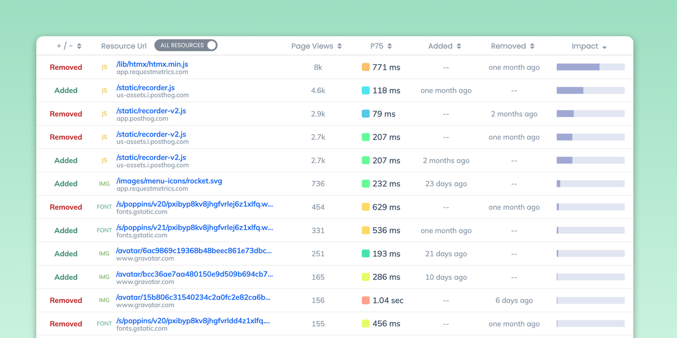The image size is (677, 338).
Task: Click the 331 page views value
Action: click(318, 230)
